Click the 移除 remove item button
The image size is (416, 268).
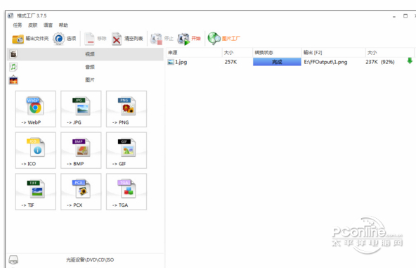coord(96,39)
